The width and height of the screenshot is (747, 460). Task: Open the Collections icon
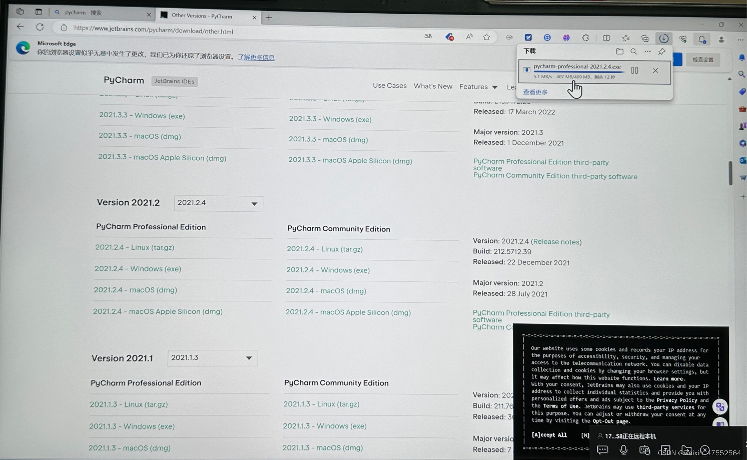[645, 38]
